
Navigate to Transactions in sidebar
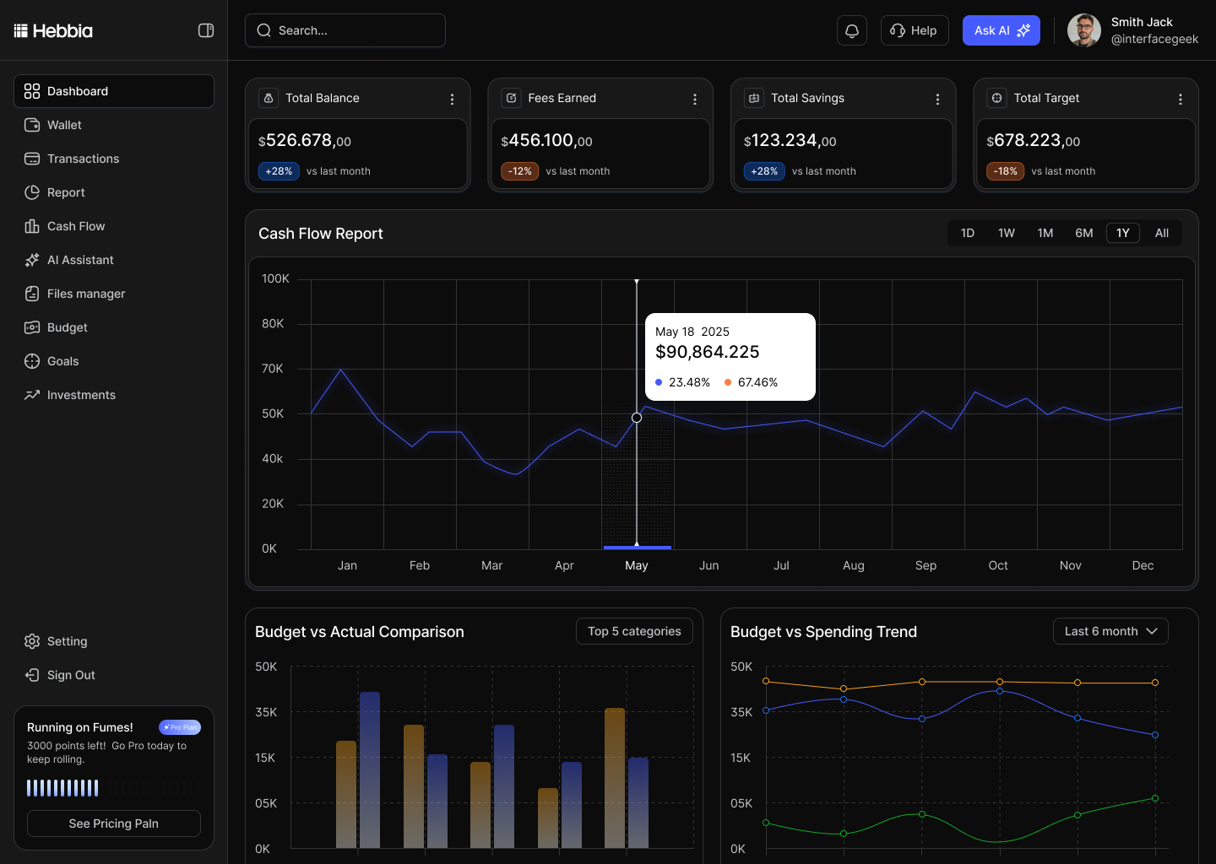pos(83,159)
